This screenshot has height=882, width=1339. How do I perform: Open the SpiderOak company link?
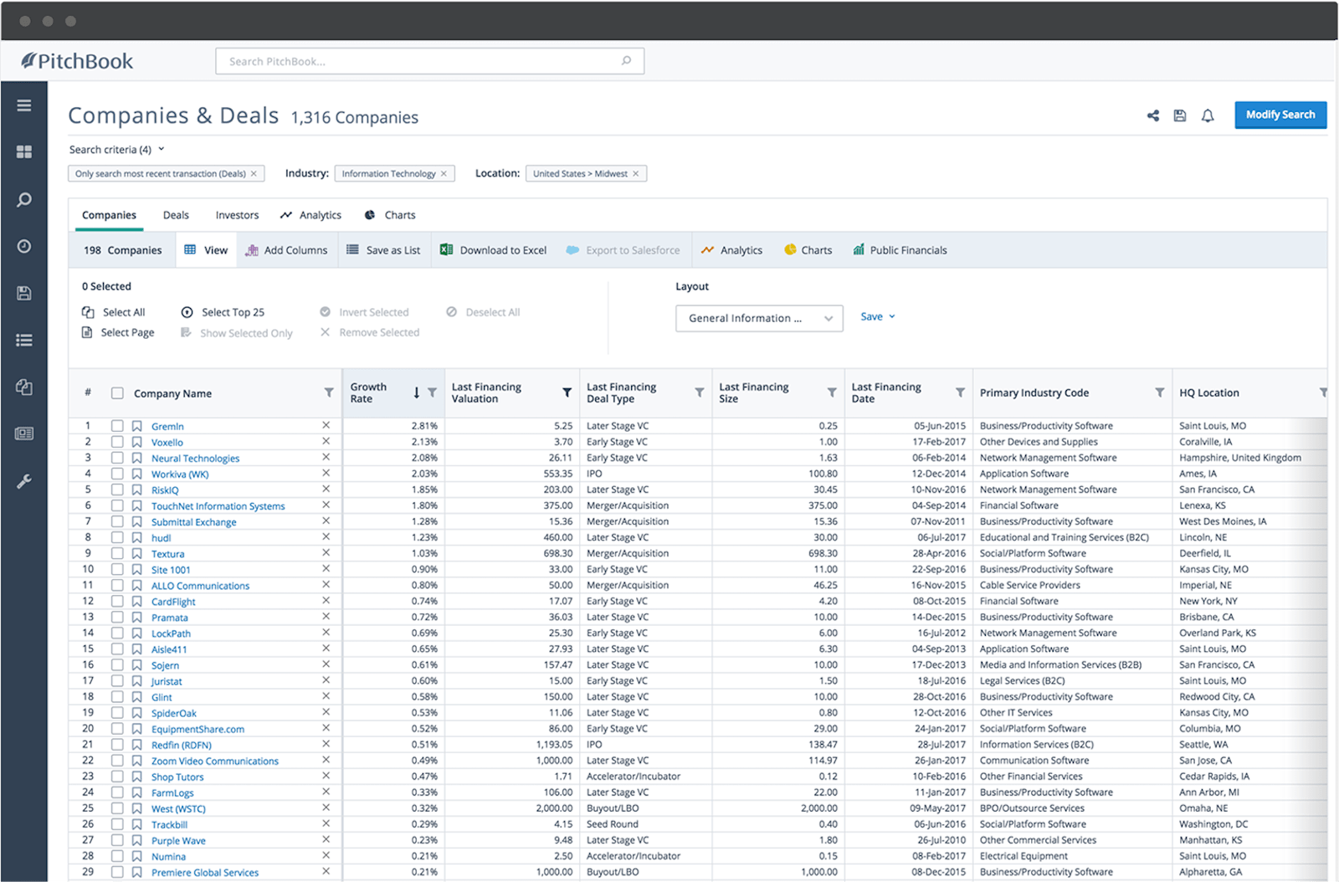coord(174,714)
